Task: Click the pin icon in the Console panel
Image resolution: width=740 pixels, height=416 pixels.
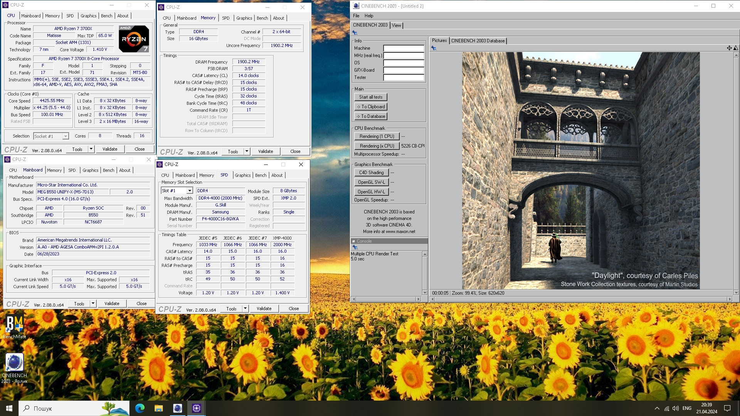Action: pyautogui.click(x=355, y=247)
